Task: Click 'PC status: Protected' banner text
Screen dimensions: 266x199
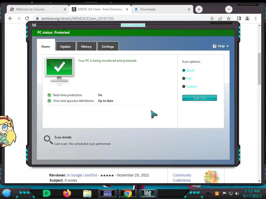Action: (54, 32)
